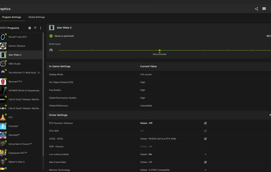This screenshot has height=172, width=271.
Task: Click the Alan Wake 2 header icon
Action: point(51,28)
